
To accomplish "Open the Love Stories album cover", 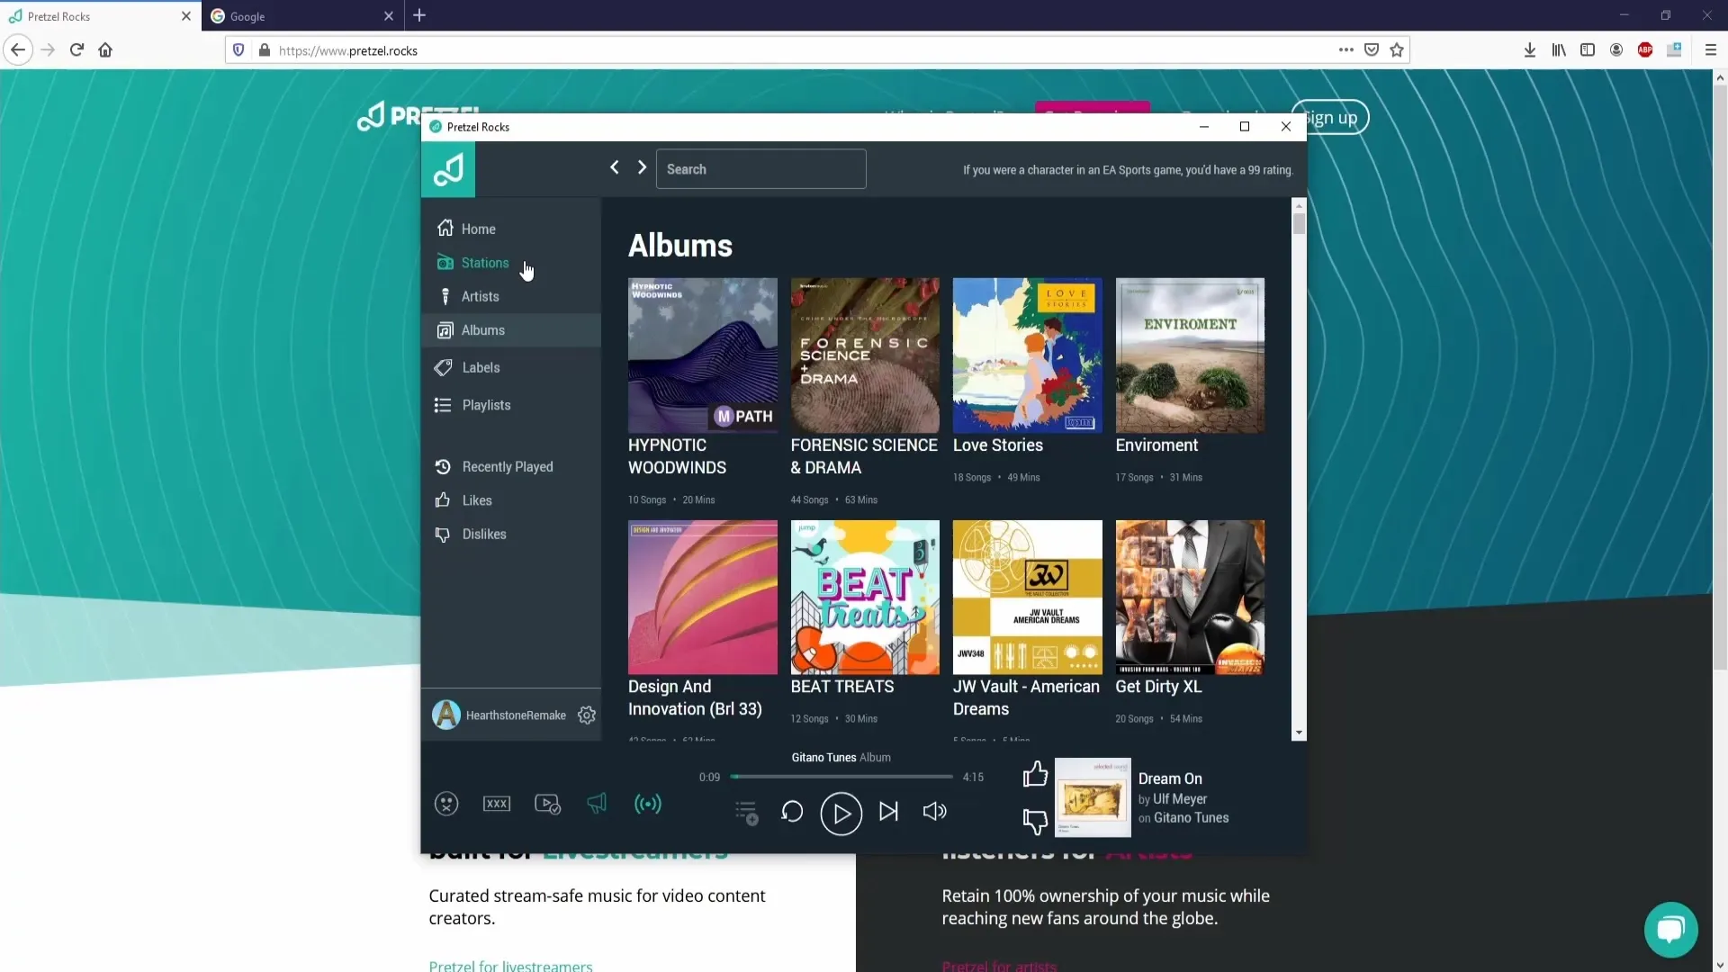I will click(1028, 355).
